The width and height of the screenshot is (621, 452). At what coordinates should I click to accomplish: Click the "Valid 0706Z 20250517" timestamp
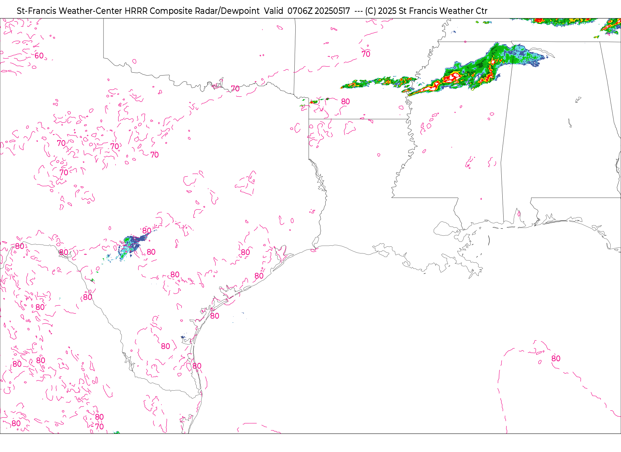307,11
